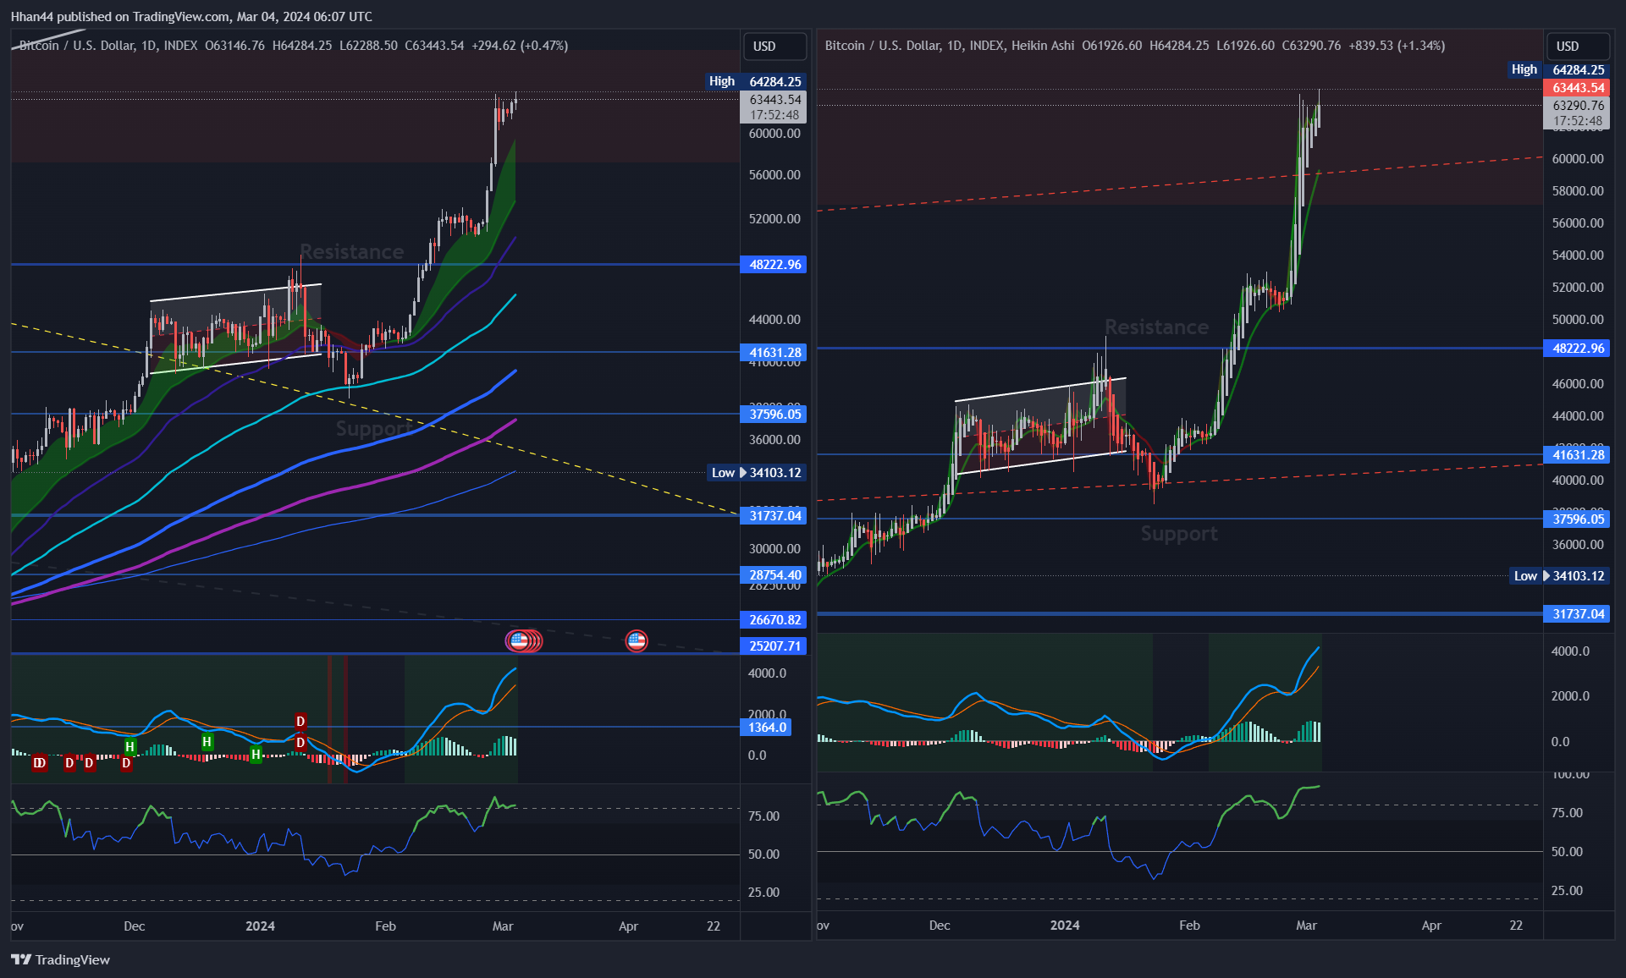Click the stacked US flag event icons near March
Image resolution: width=1626 pixels, height=978 pixels.
pos(524,641)
